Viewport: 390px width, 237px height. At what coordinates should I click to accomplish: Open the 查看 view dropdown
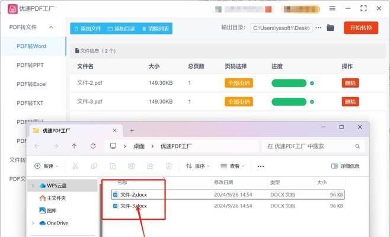click(232, 166)
